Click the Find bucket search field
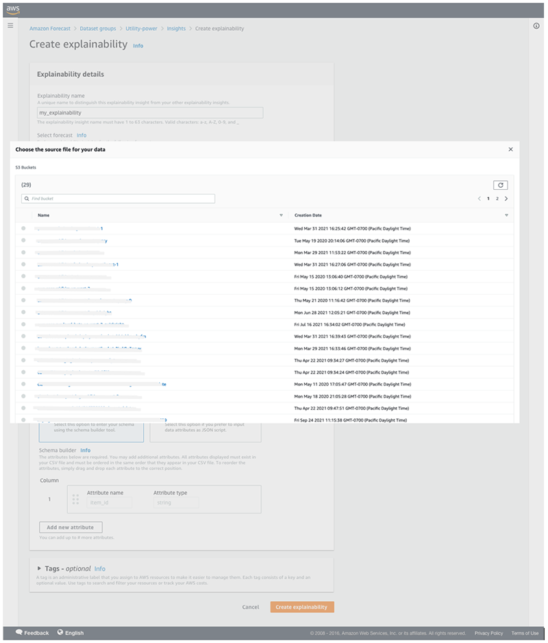The image size is (548, 643). (118, 199)
